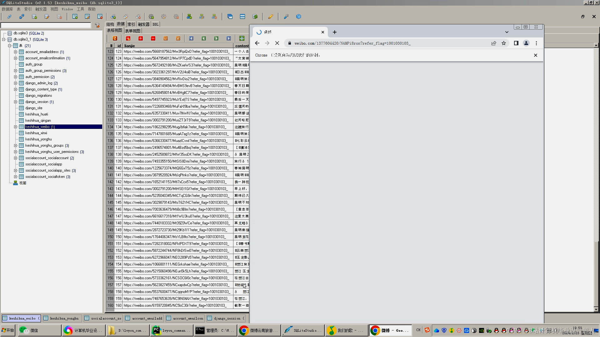
Task: Expand the keshihua_weibo table node
Action: [x=15, y=127]
